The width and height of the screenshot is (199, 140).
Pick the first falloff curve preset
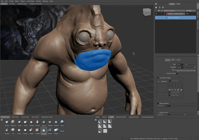pos(100,121)
